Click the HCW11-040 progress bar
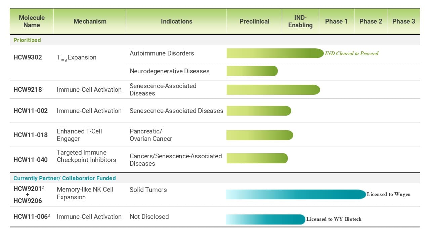 coord(257,158)
